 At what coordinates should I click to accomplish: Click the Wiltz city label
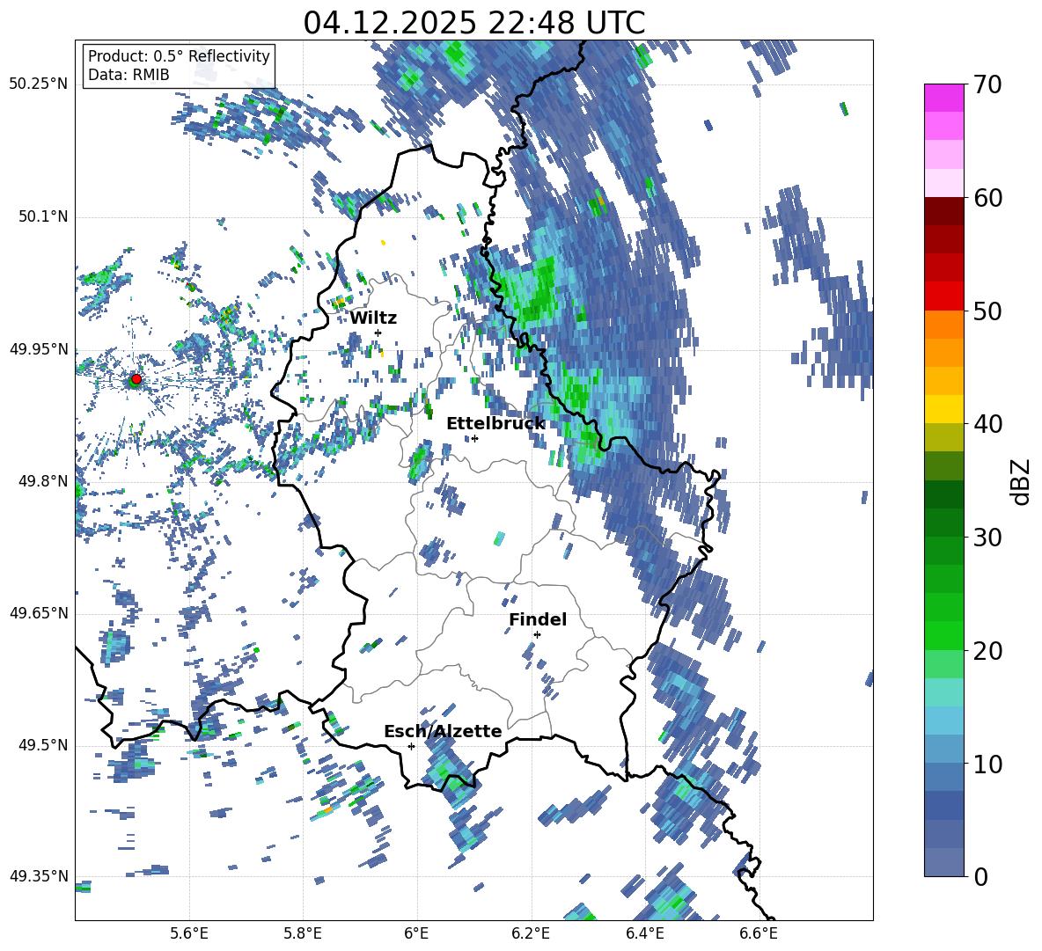coord(373,318)
